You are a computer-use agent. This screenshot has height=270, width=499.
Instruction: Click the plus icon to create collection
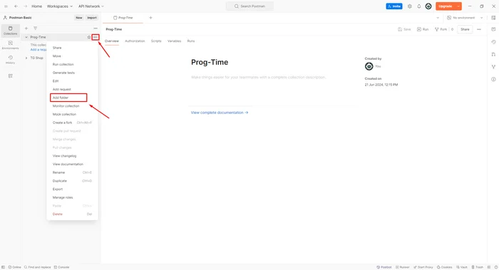tap(26, 28)
